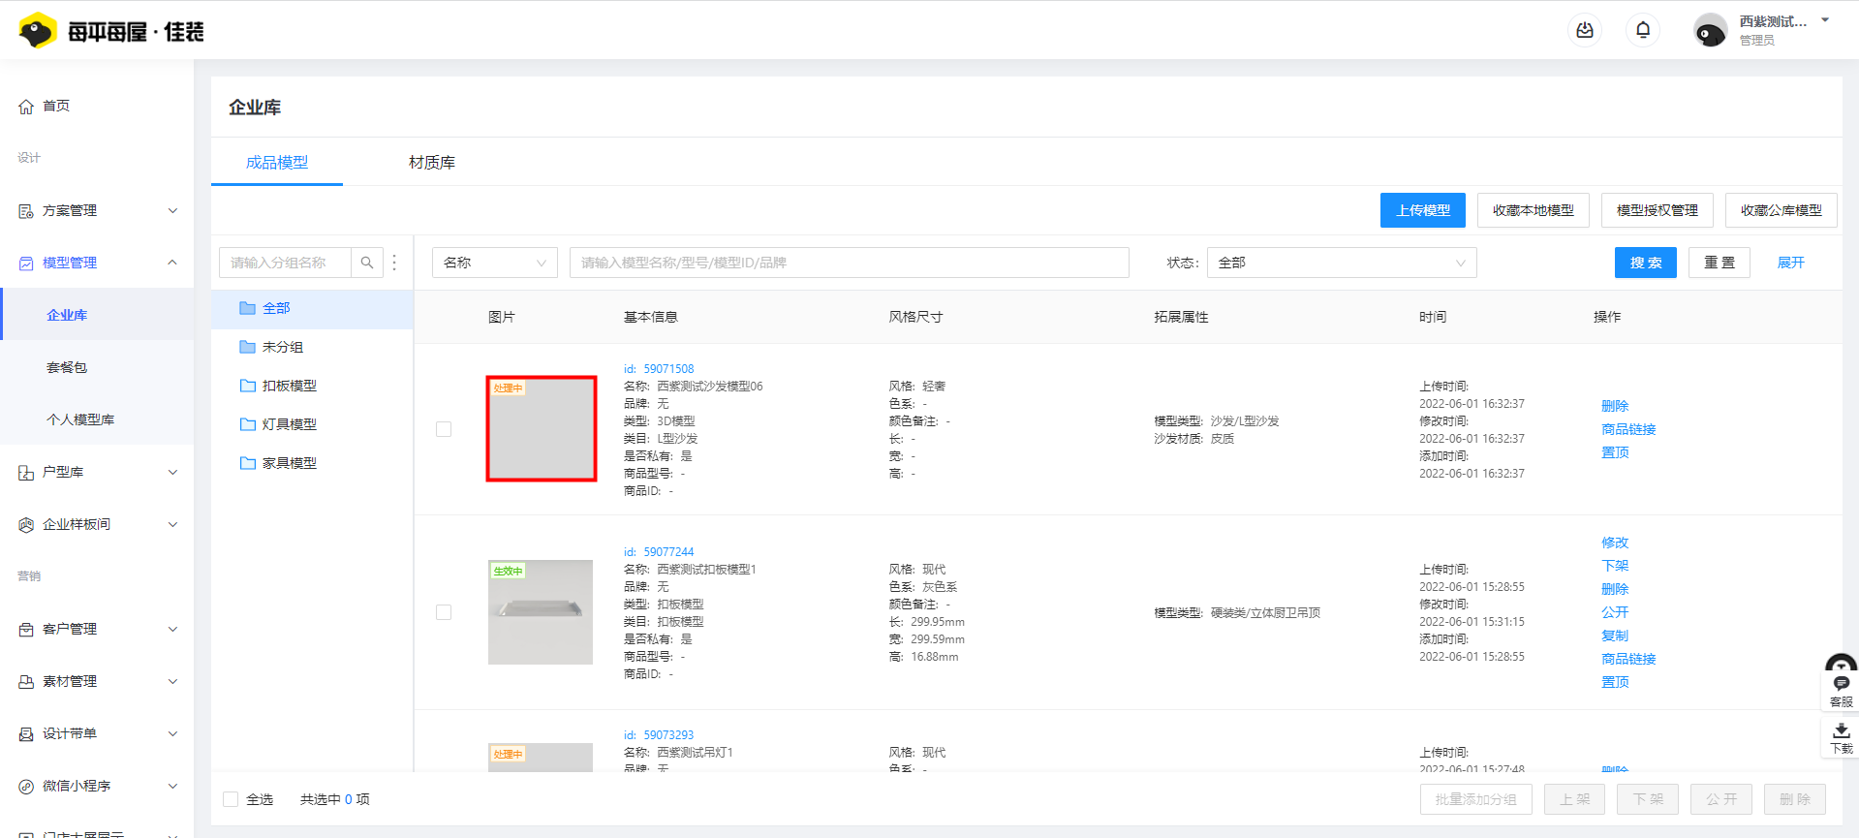This screenshot has height=838, width=1859.
Task: Focus the model name search input
Action: [850, 263]
